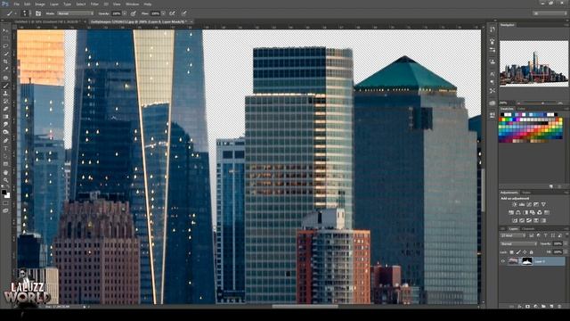The width and height of the screenshot is (570, 321).
Task: Open the status bar info arrow
Action: (85, 307)
